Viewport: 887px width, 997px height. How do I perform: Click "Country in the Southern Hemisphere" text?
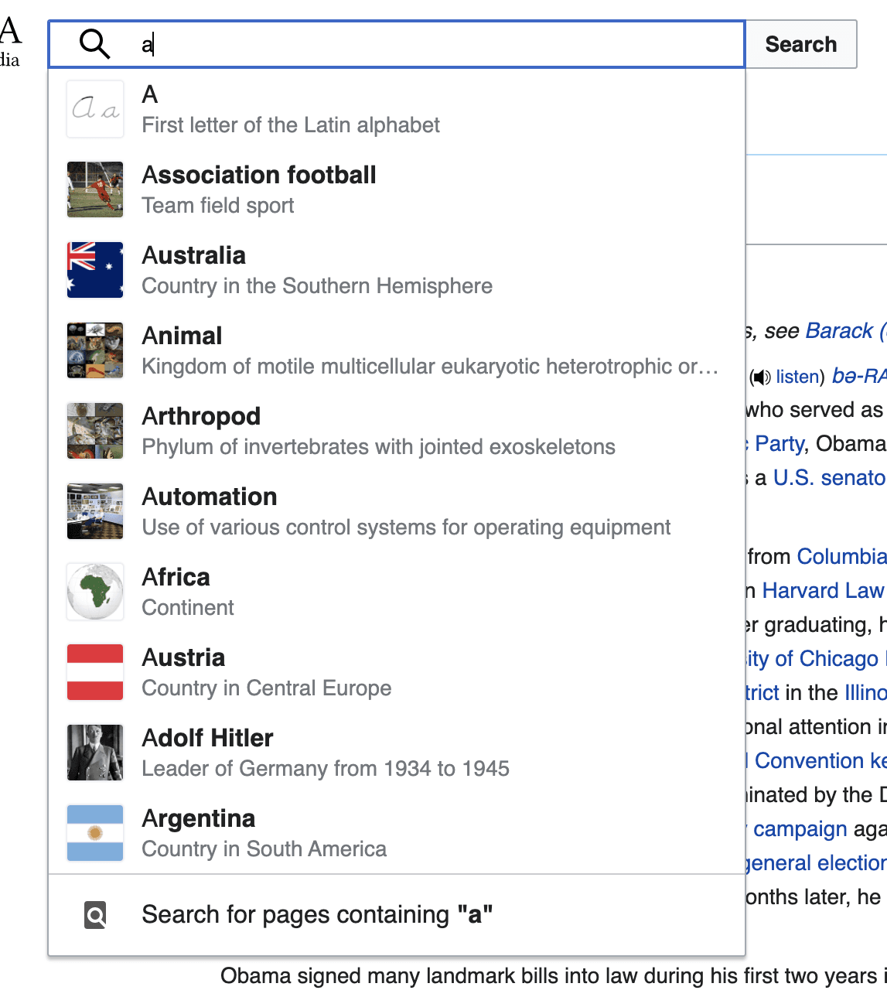point(317,286)
